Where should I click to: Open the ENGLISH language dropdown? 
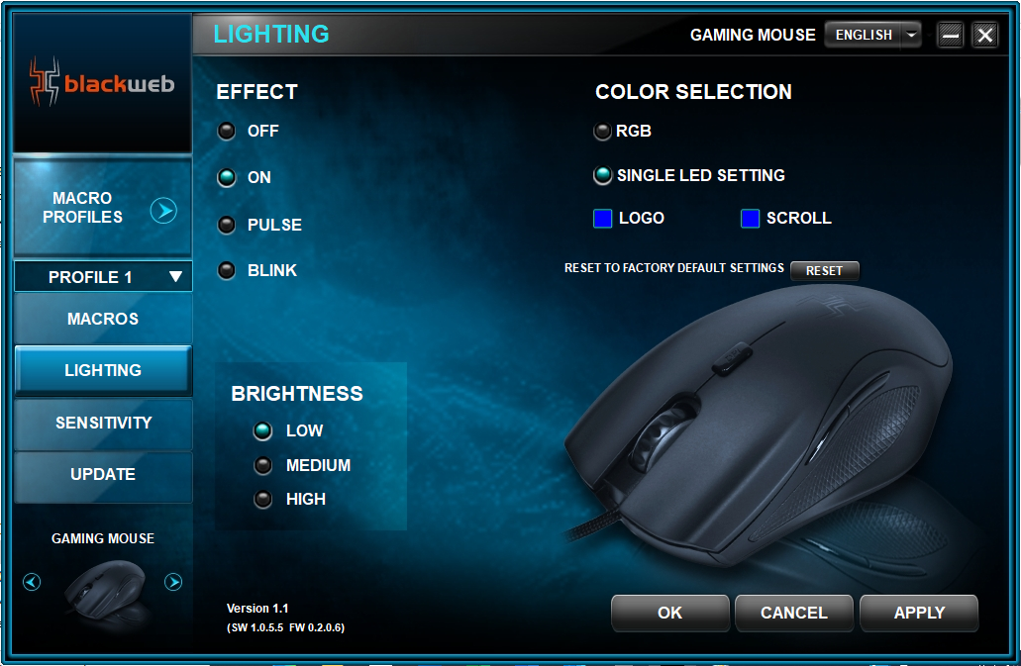[x=873, y=35]
